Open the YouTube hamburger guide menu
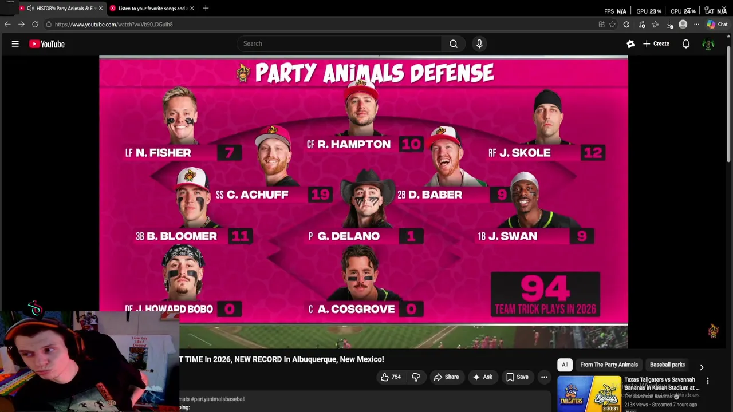The width and height of the screenshot is (733, 412). coord(15,44)
